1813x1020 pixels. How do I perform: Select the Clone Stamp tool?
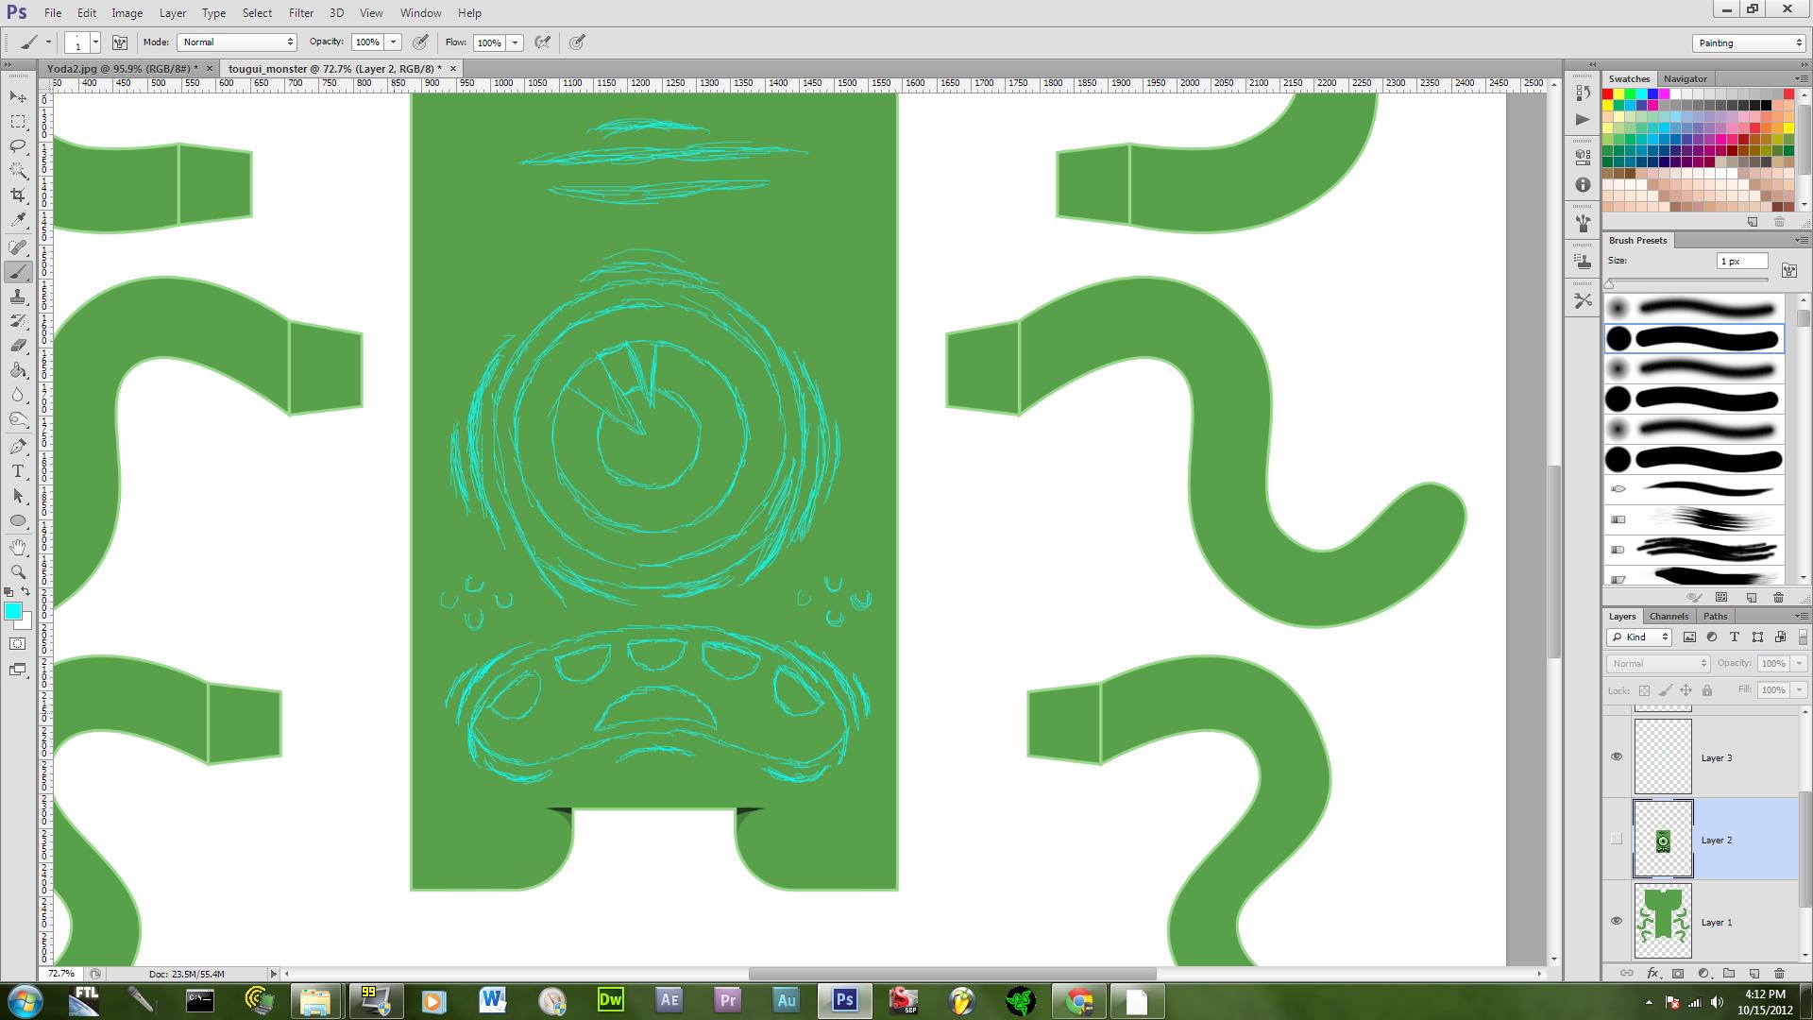pos(18,297)
